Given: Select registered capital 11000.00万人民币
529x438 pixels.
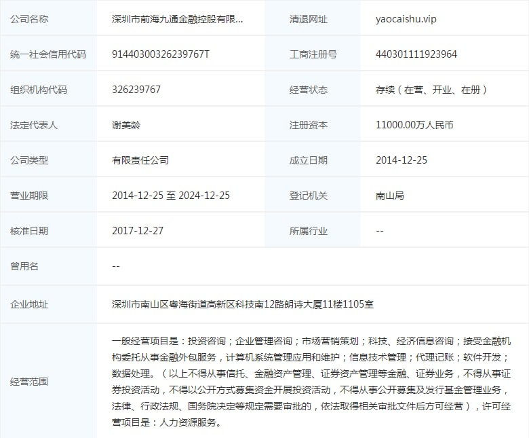Looking at the screenshot, I should point(414,125).
